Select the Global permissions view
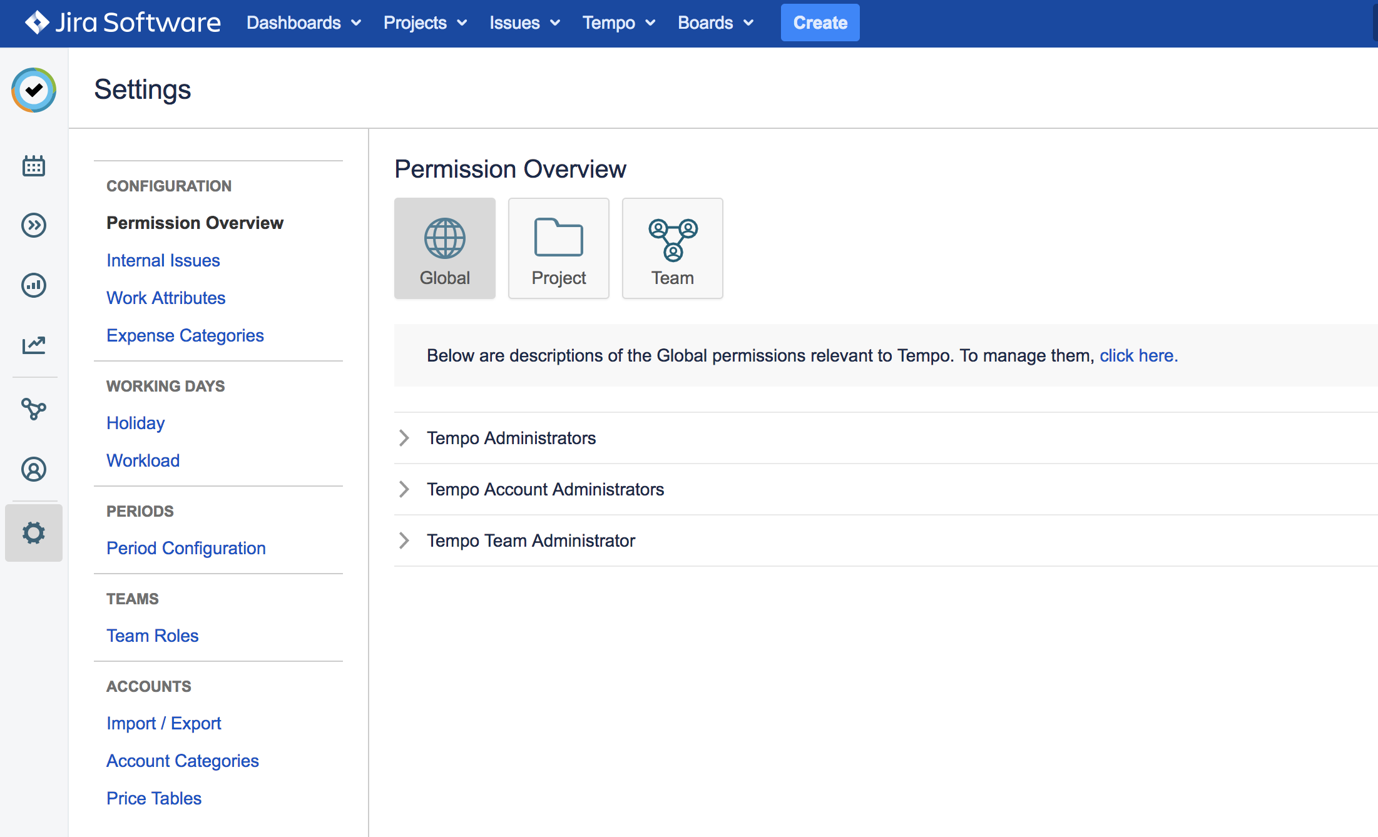This screenshot has width=1378, height=837. tap(444, 248)
